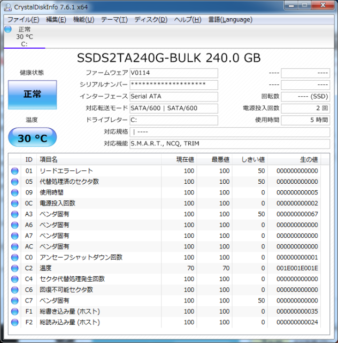338x343 pixels.
Task: Select the セクタ代替処理発生回数 row text
Action: [x=72, y=279]
